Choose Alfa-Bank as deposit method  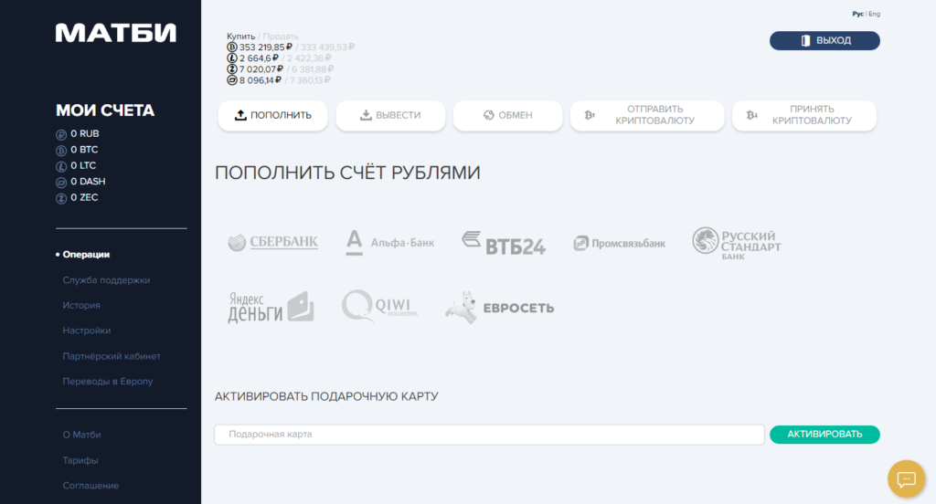(x=389, y=243)
